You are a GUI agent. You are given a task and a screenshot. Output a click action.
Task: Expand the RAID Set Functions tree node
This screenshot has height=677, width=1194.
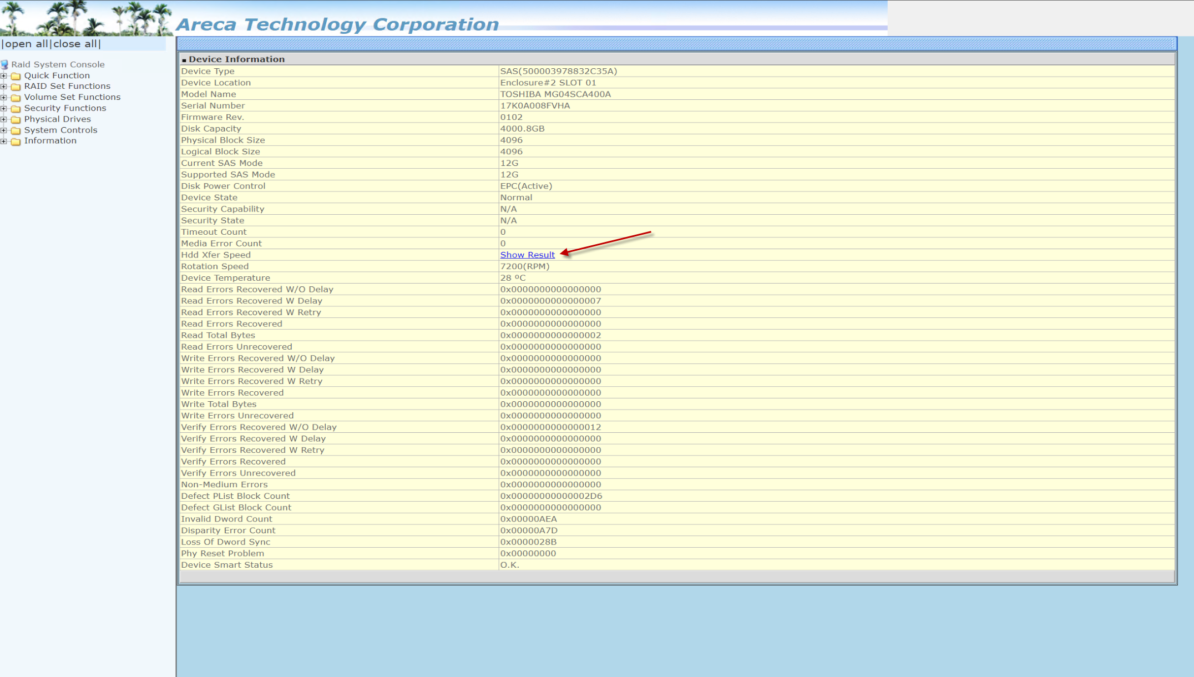tap(4, 87)
